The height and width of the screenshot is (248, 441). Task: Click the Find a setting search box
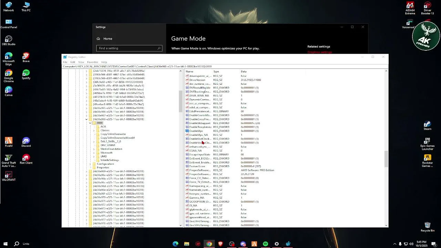pos(129,48)
